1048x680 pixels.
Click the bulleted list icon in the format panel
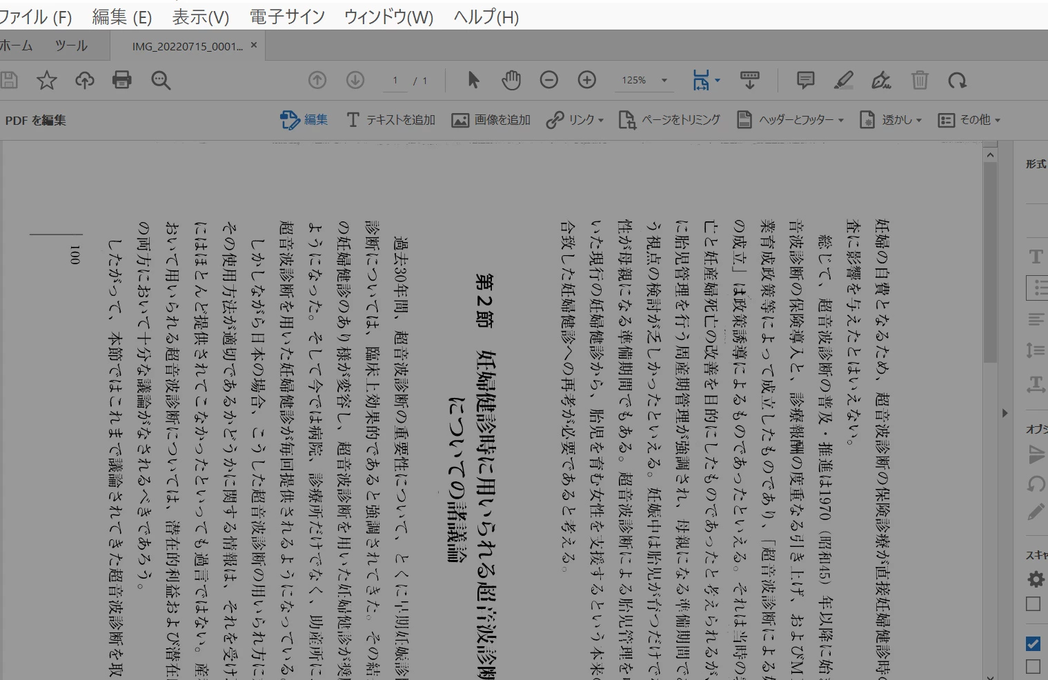point(1037,288)
